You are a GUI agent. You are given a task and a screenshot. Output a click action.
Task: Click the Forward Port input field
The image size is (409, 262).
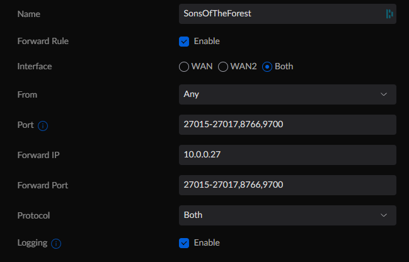pyautogui.click(x=287, y=185)
